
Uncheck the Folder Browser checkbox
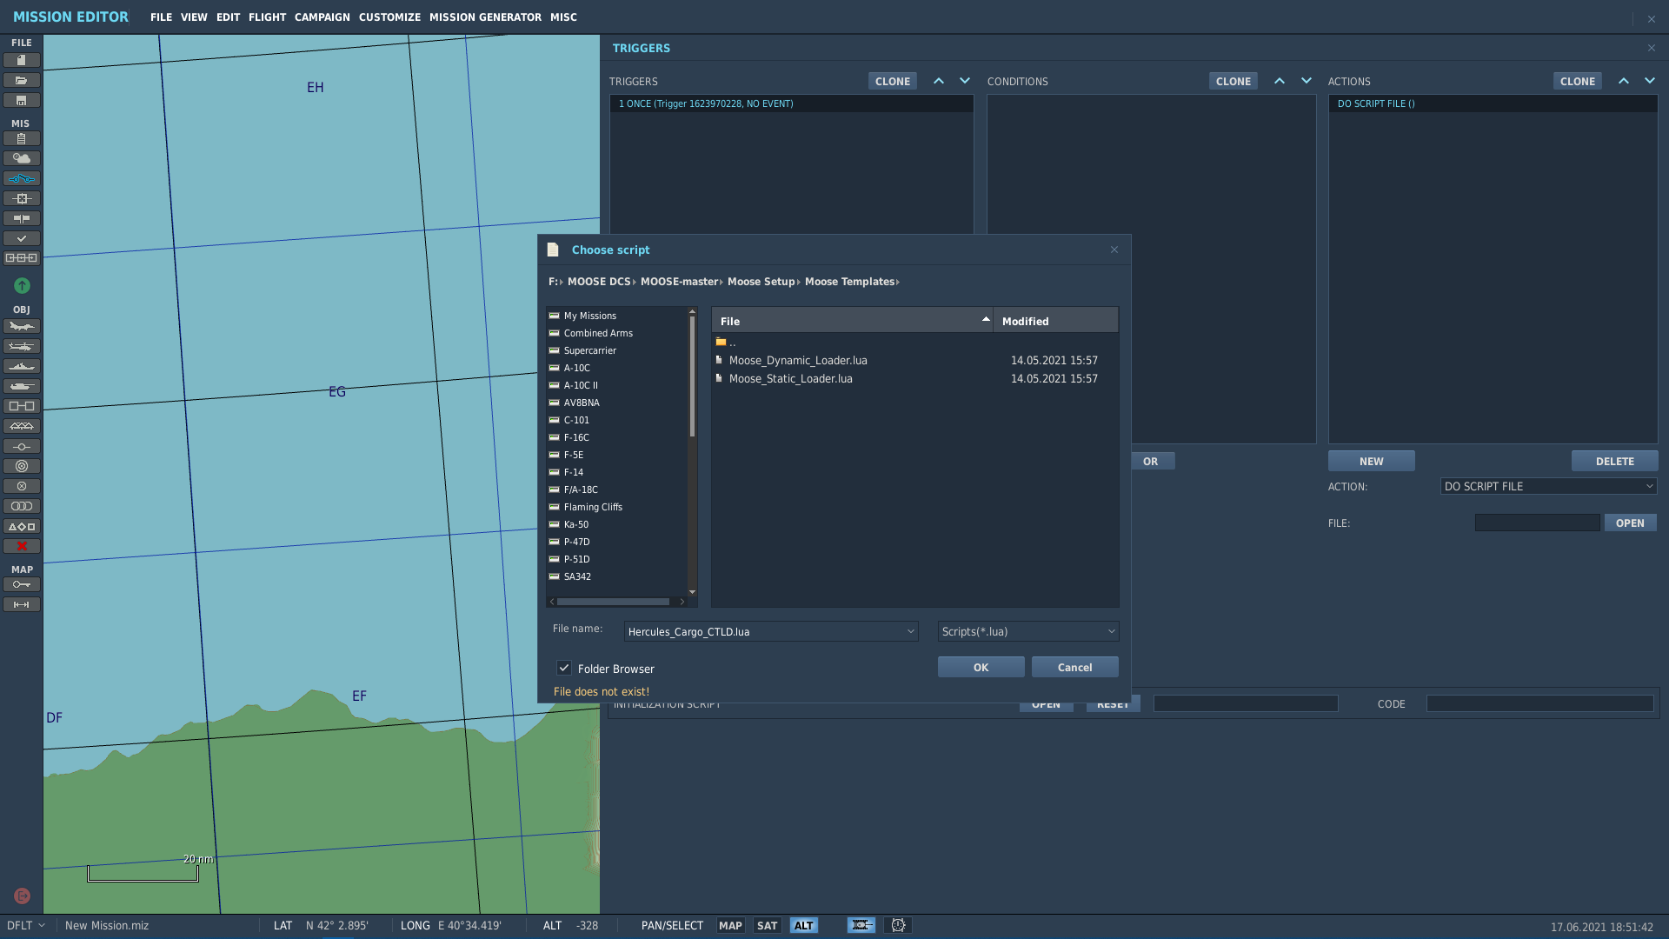[x=564, y=668]
